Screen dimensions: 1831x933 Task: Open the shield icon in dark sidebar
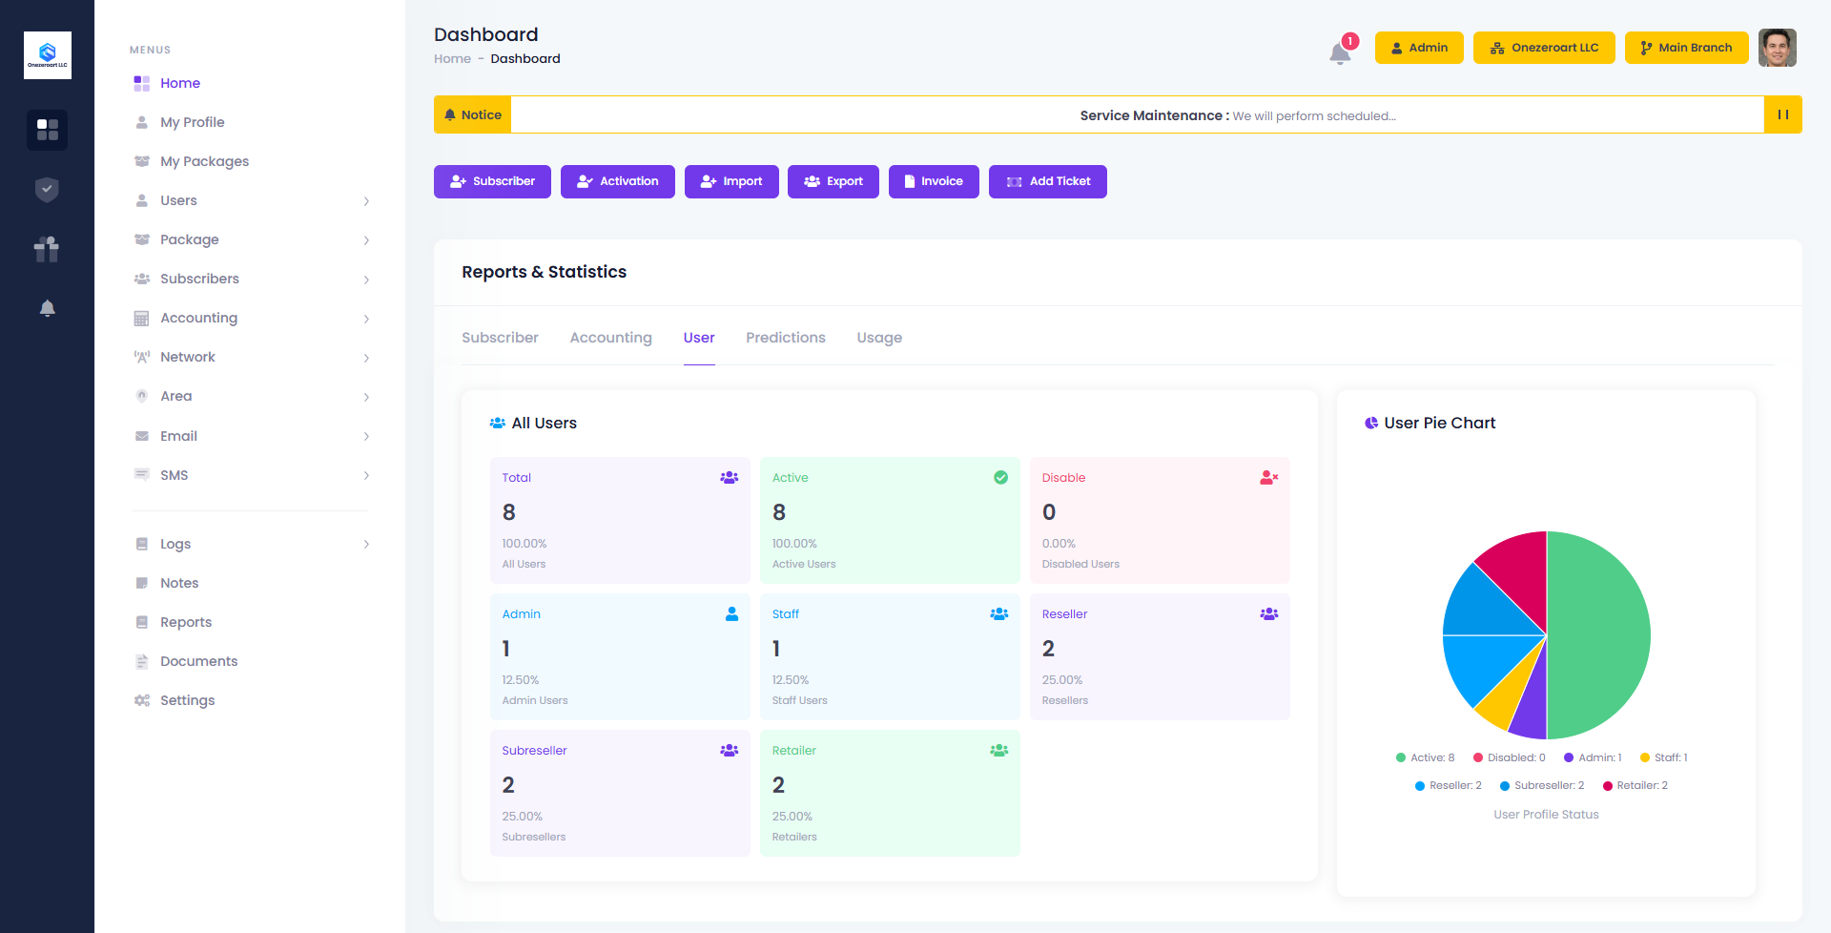(47, 190)
